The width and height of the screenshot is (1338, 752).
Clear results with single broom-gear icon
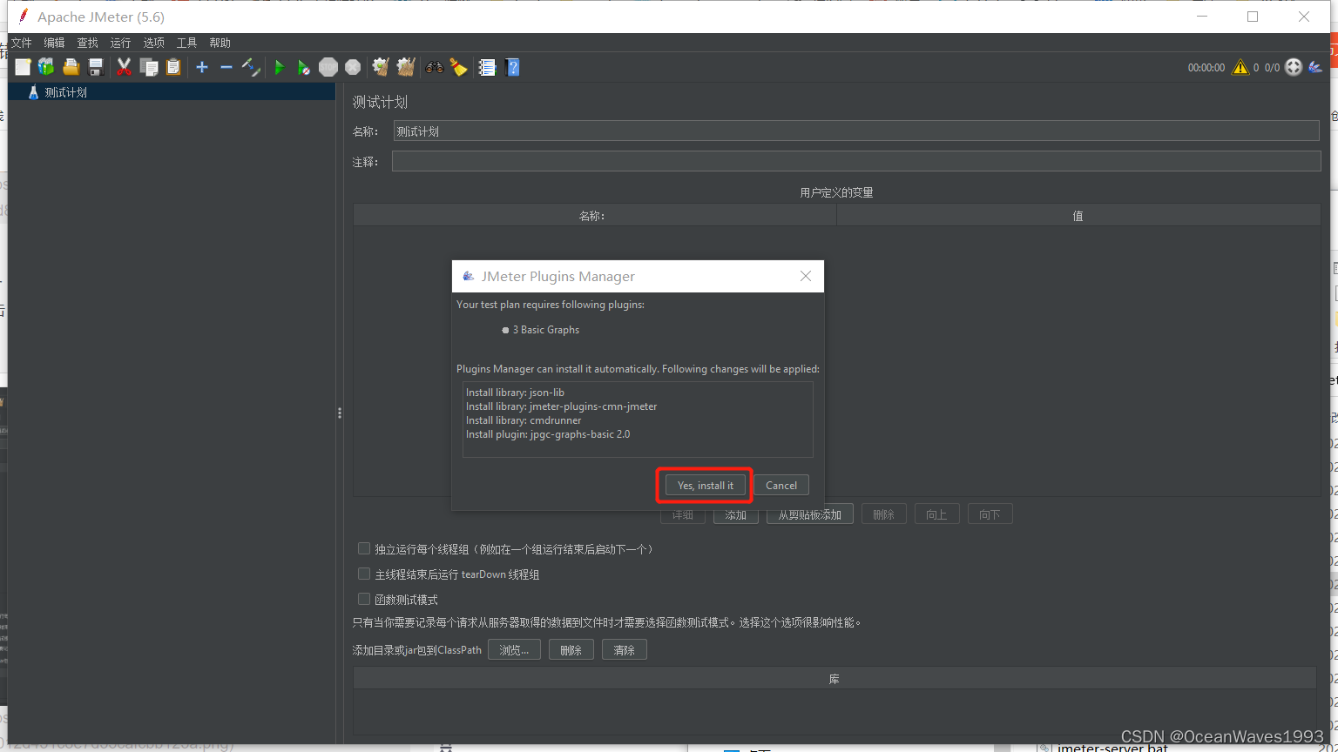click(381, 67)
